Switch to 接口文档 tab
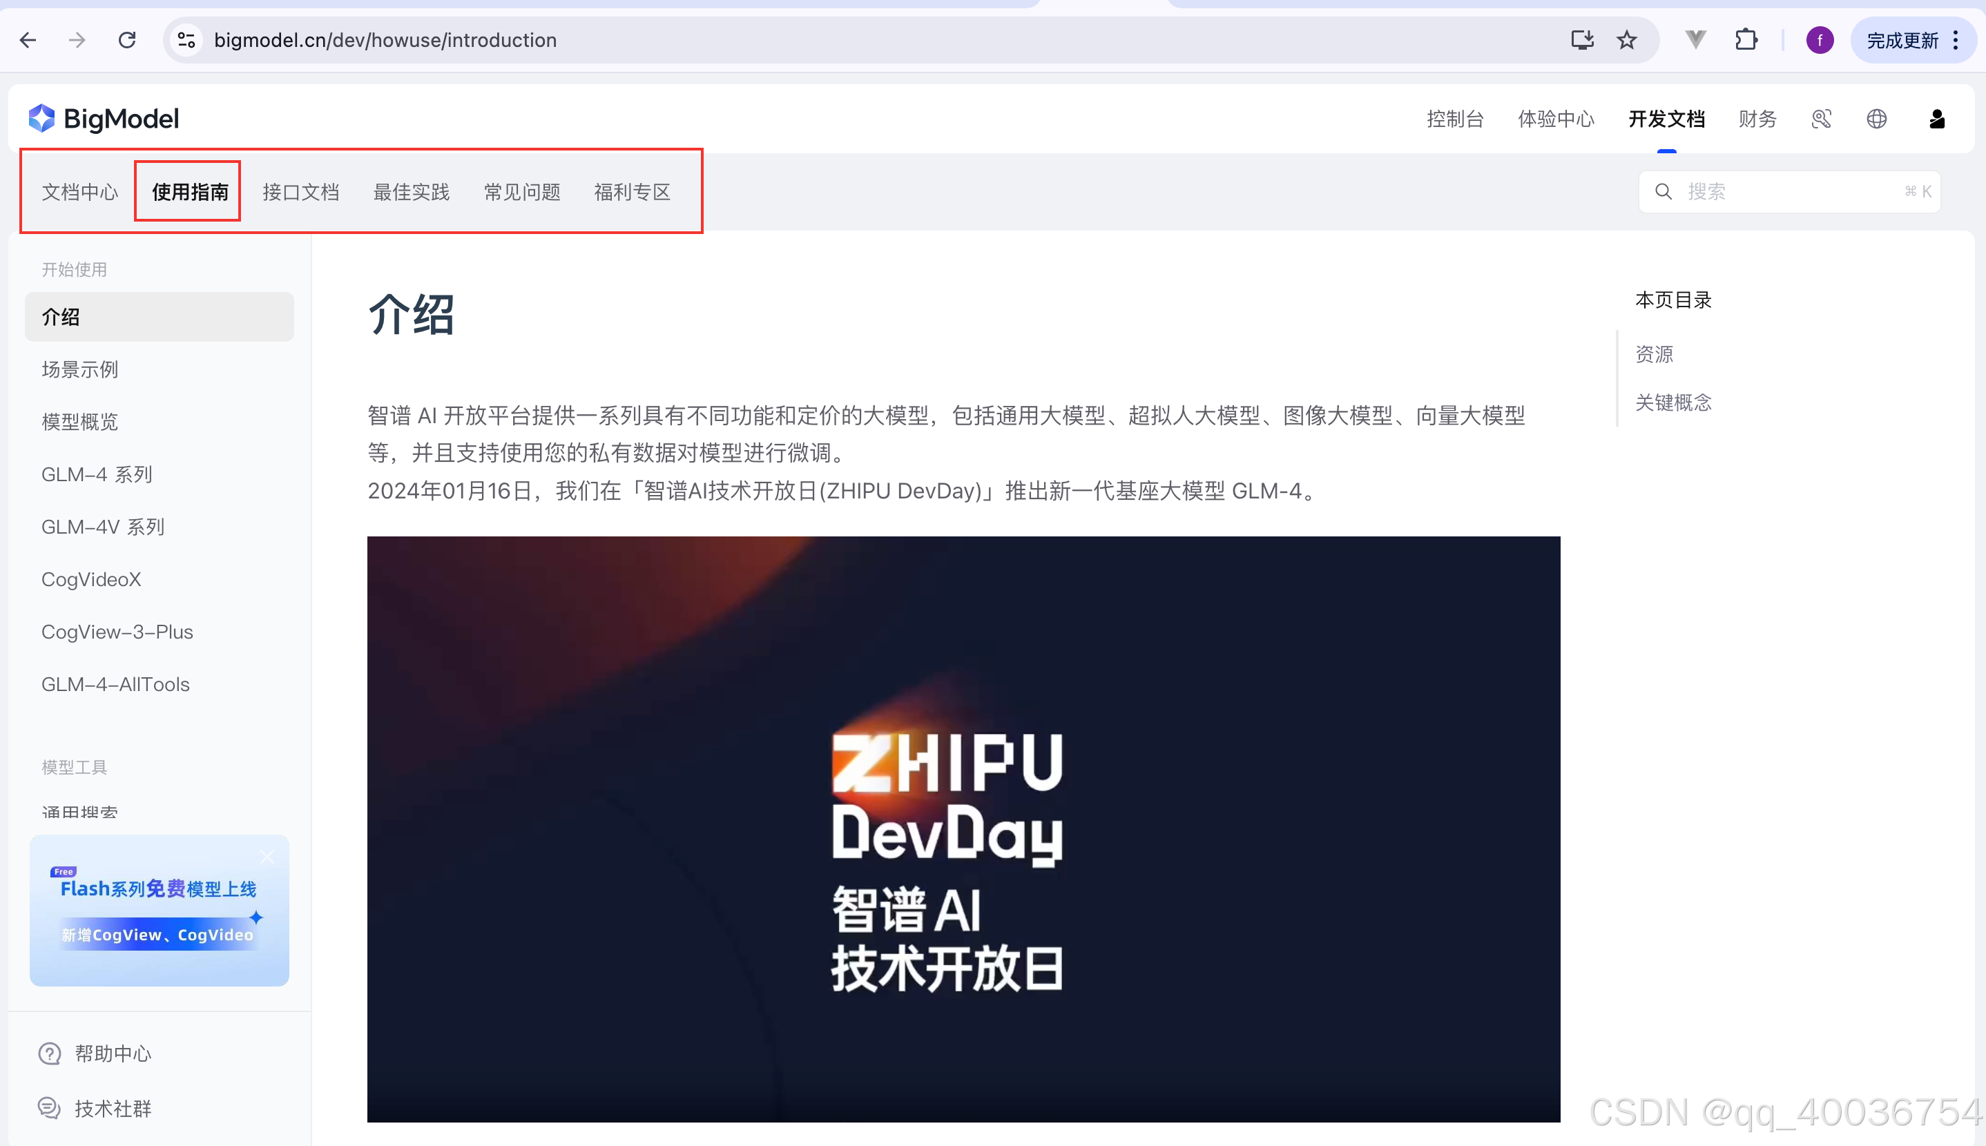This screenshot has height=1146, width=1986. (300, 192)
